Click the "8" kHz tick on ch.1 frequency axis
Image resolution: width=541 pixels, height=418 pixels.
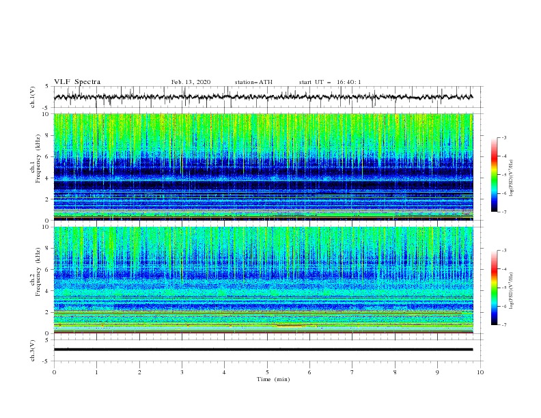47,135
